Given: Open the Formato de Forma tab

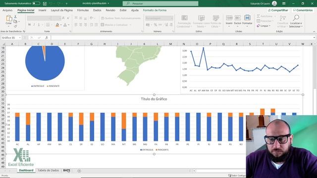Looking at the screenshot, I should pyautogui.click(x=155, y=10).
